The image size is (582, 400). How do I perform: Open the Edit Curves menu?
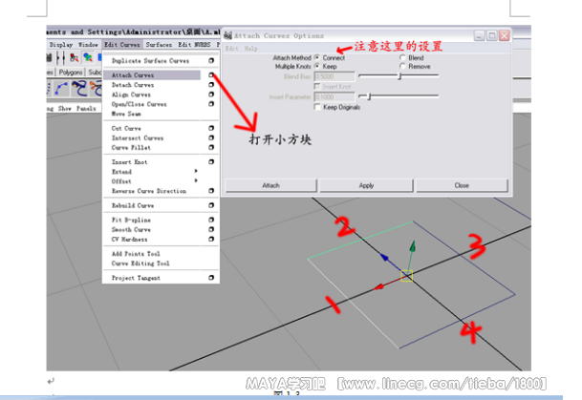pos(121,45)
